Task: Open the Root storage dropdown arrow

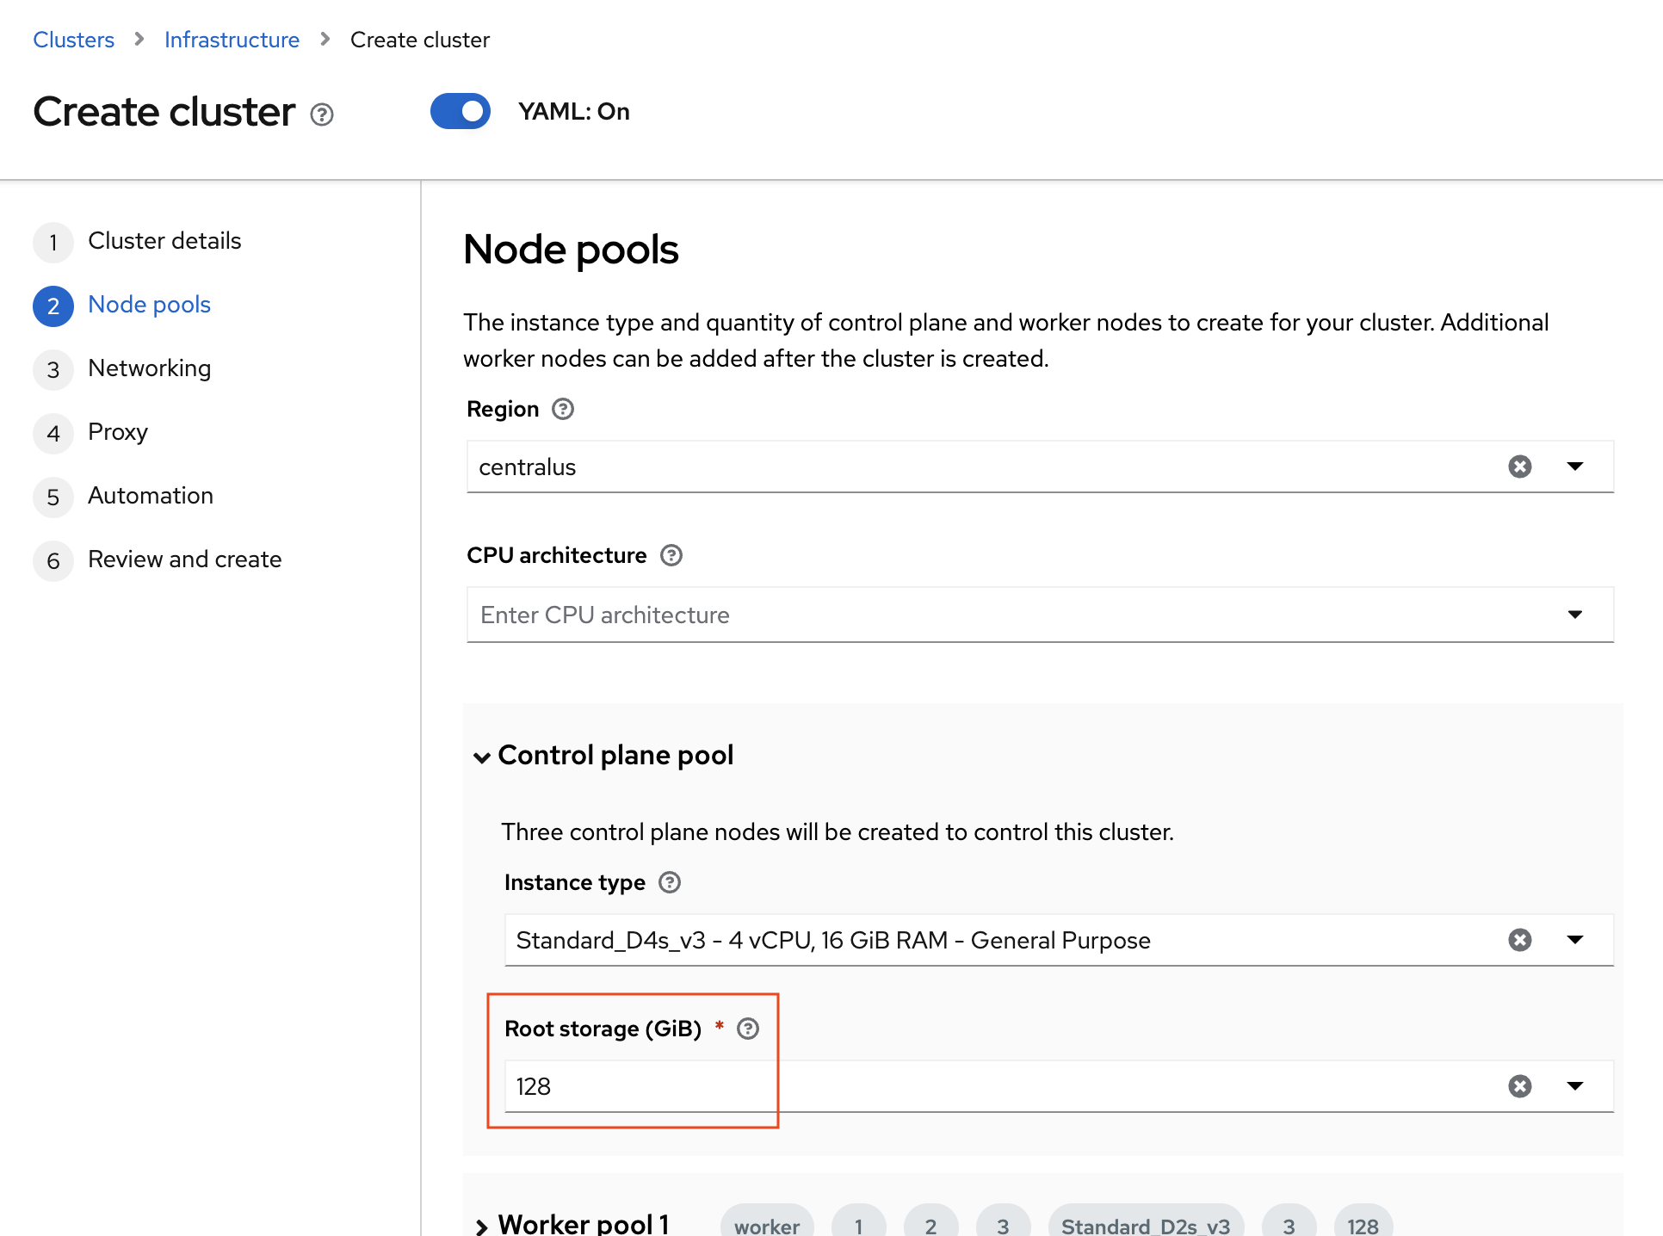Action: 1575,1086
